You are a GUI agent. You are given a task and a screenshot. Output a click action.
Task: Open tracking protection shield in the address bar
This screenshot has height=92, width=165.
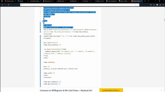(x=21, y=5)
